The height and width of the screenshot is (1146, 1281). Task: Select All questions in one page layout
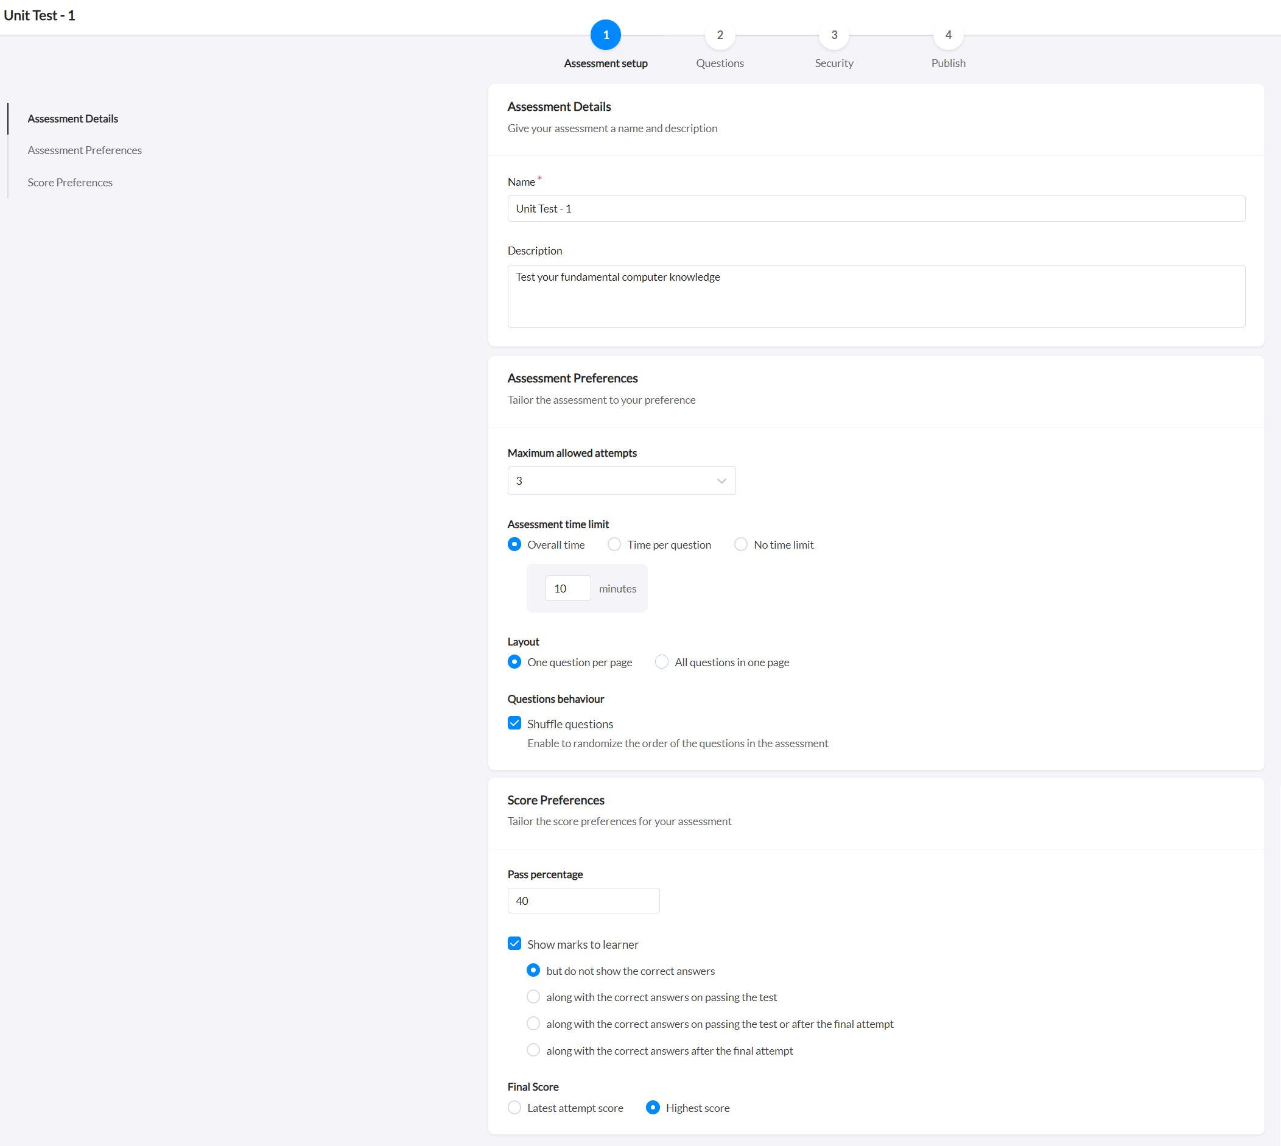(x=659, y=663)
